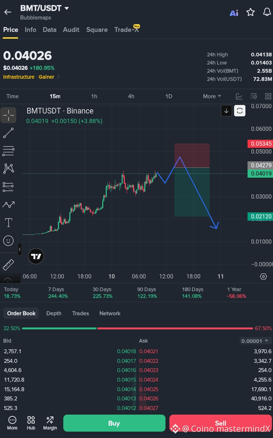Tap the green Buy button
The height and width of the screenshot is (438, 273).
[x=114, y=423]
